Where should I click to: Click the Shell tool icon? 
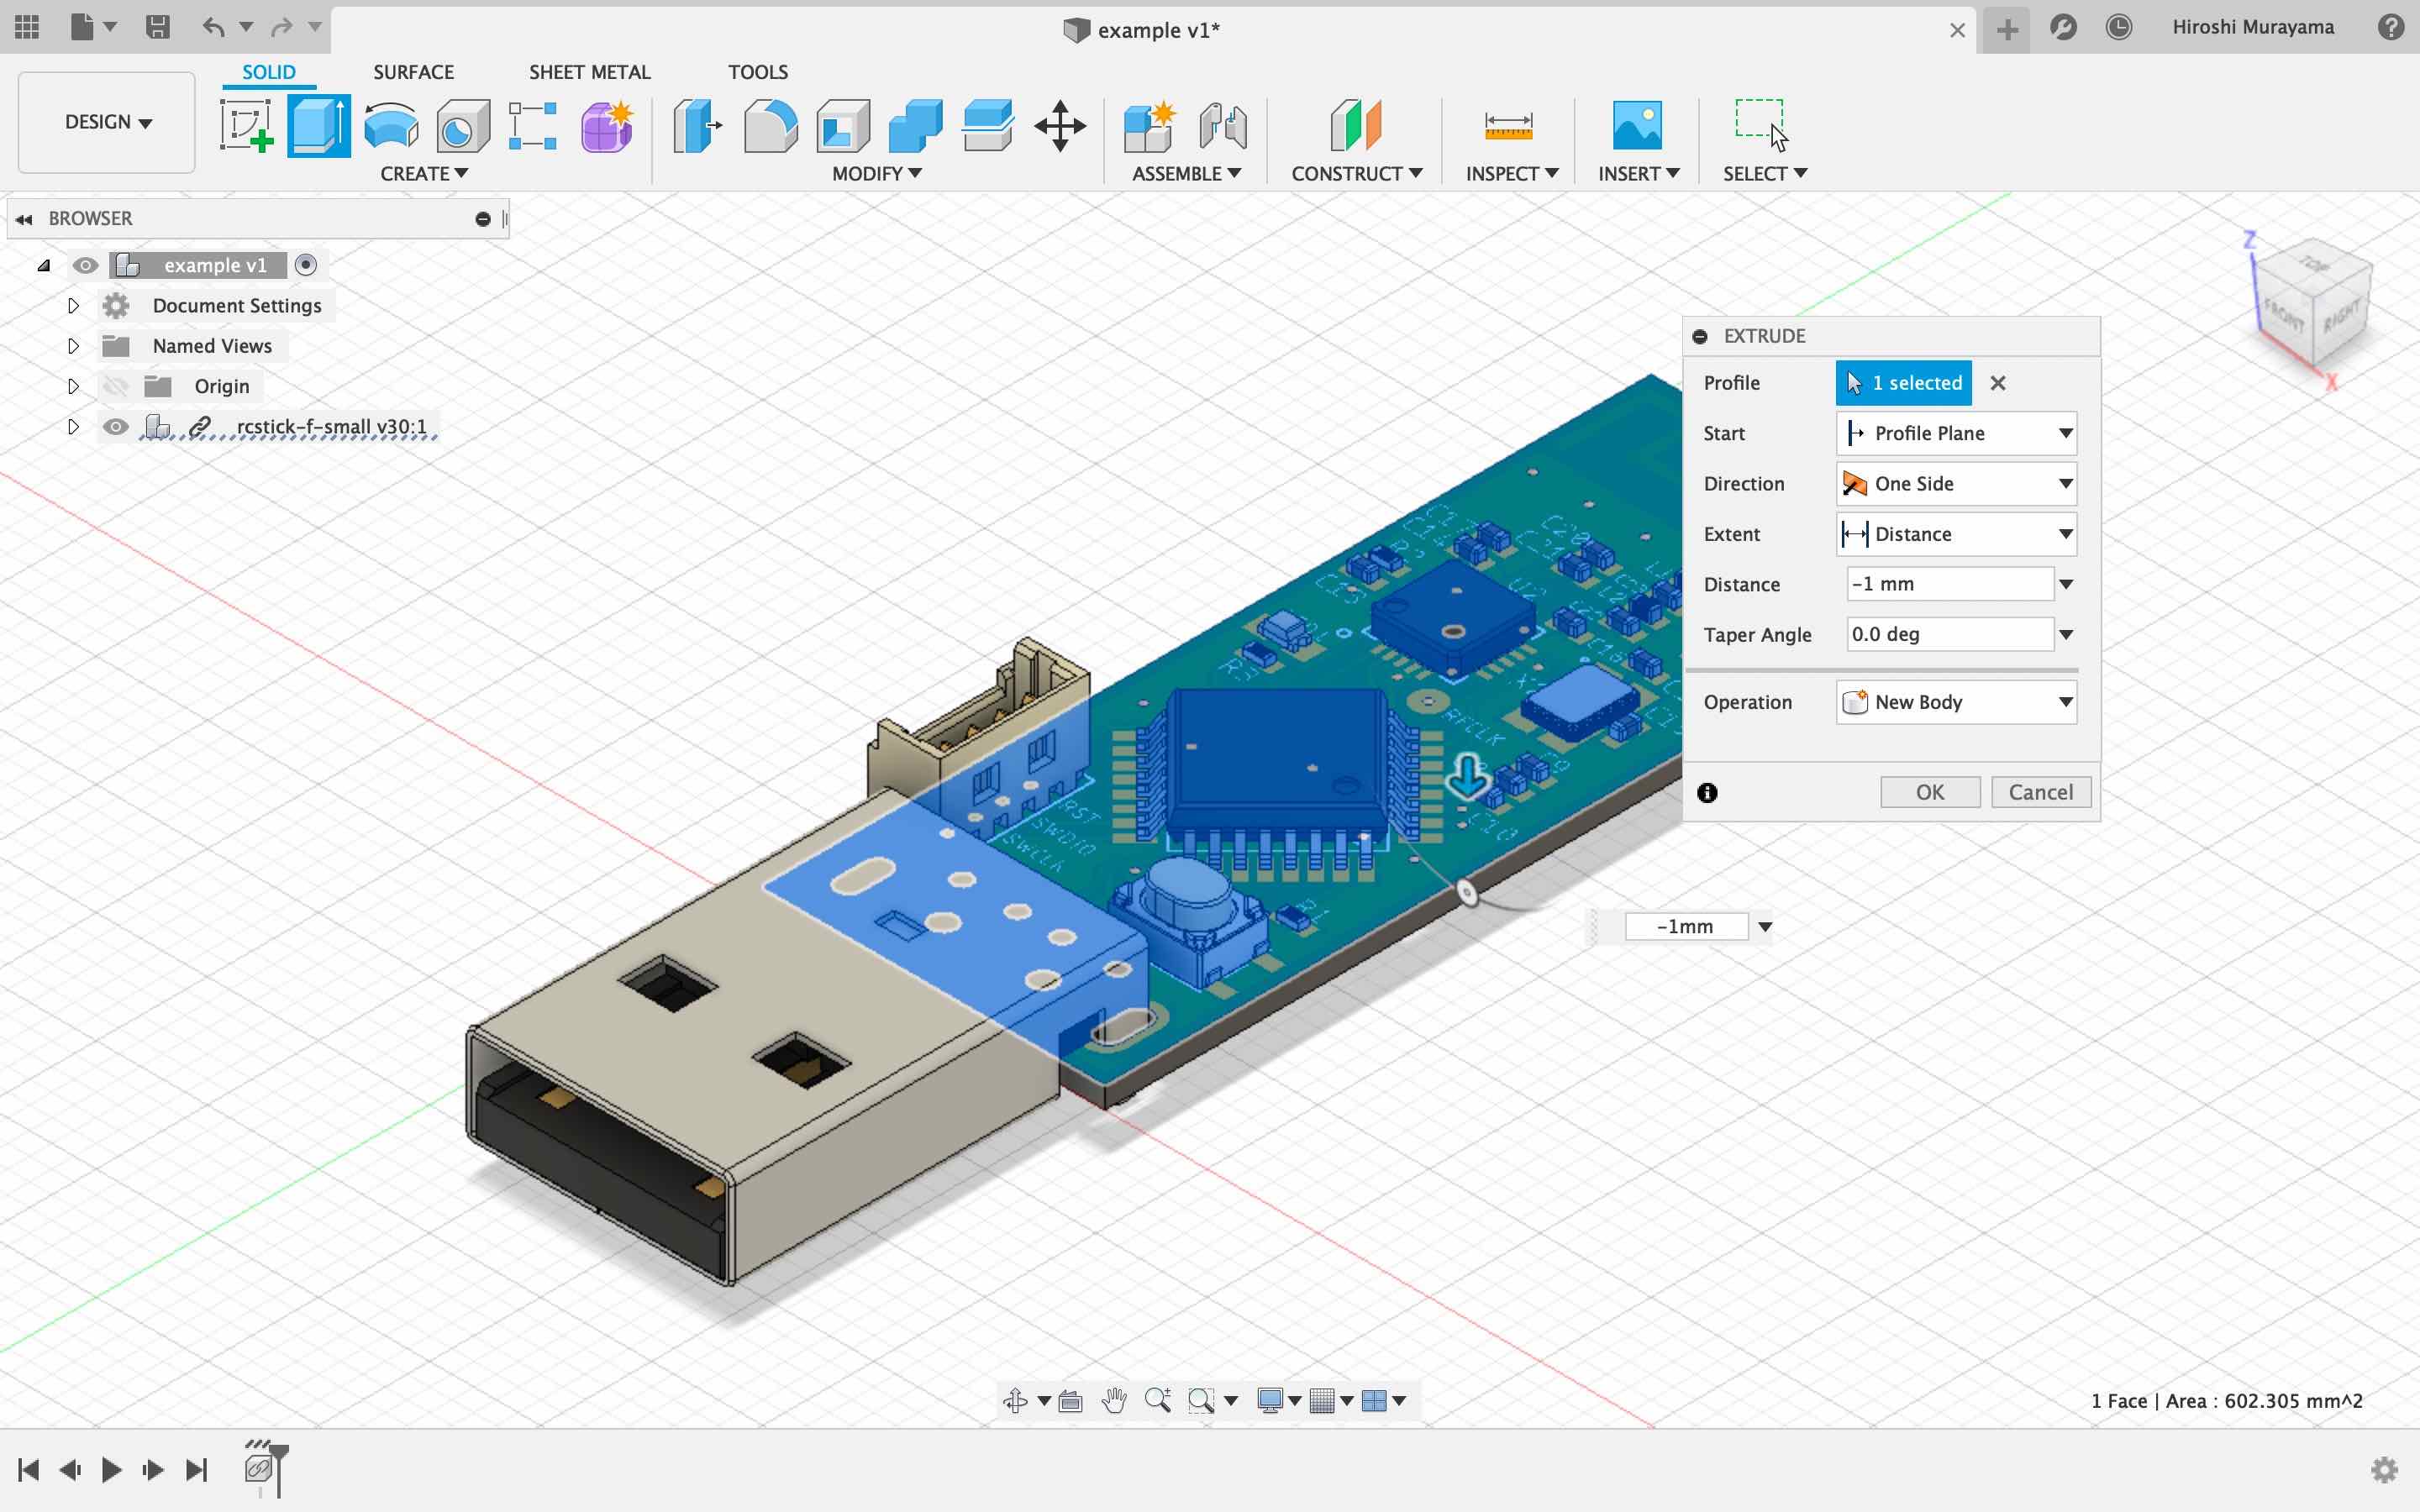[x=843, y=126]
